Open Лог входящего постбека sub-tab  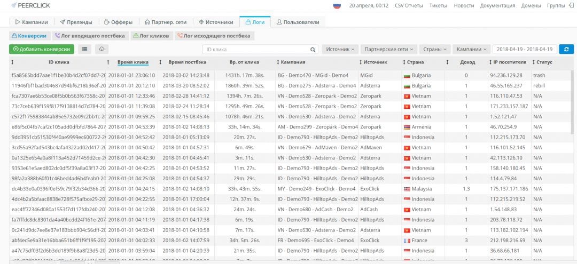pos(90,36)
